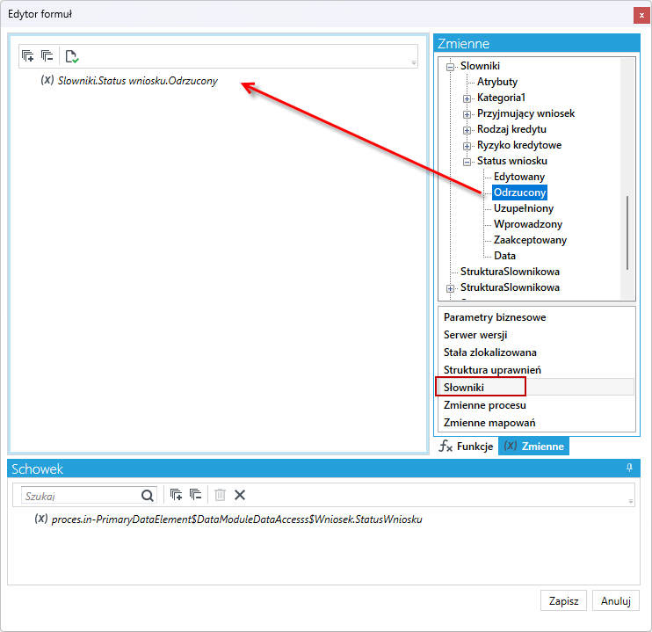Image resolution: width=652 pixels, height=632 pixels.
Task: Click validate formula icon with green check
Action: (72, 56)
